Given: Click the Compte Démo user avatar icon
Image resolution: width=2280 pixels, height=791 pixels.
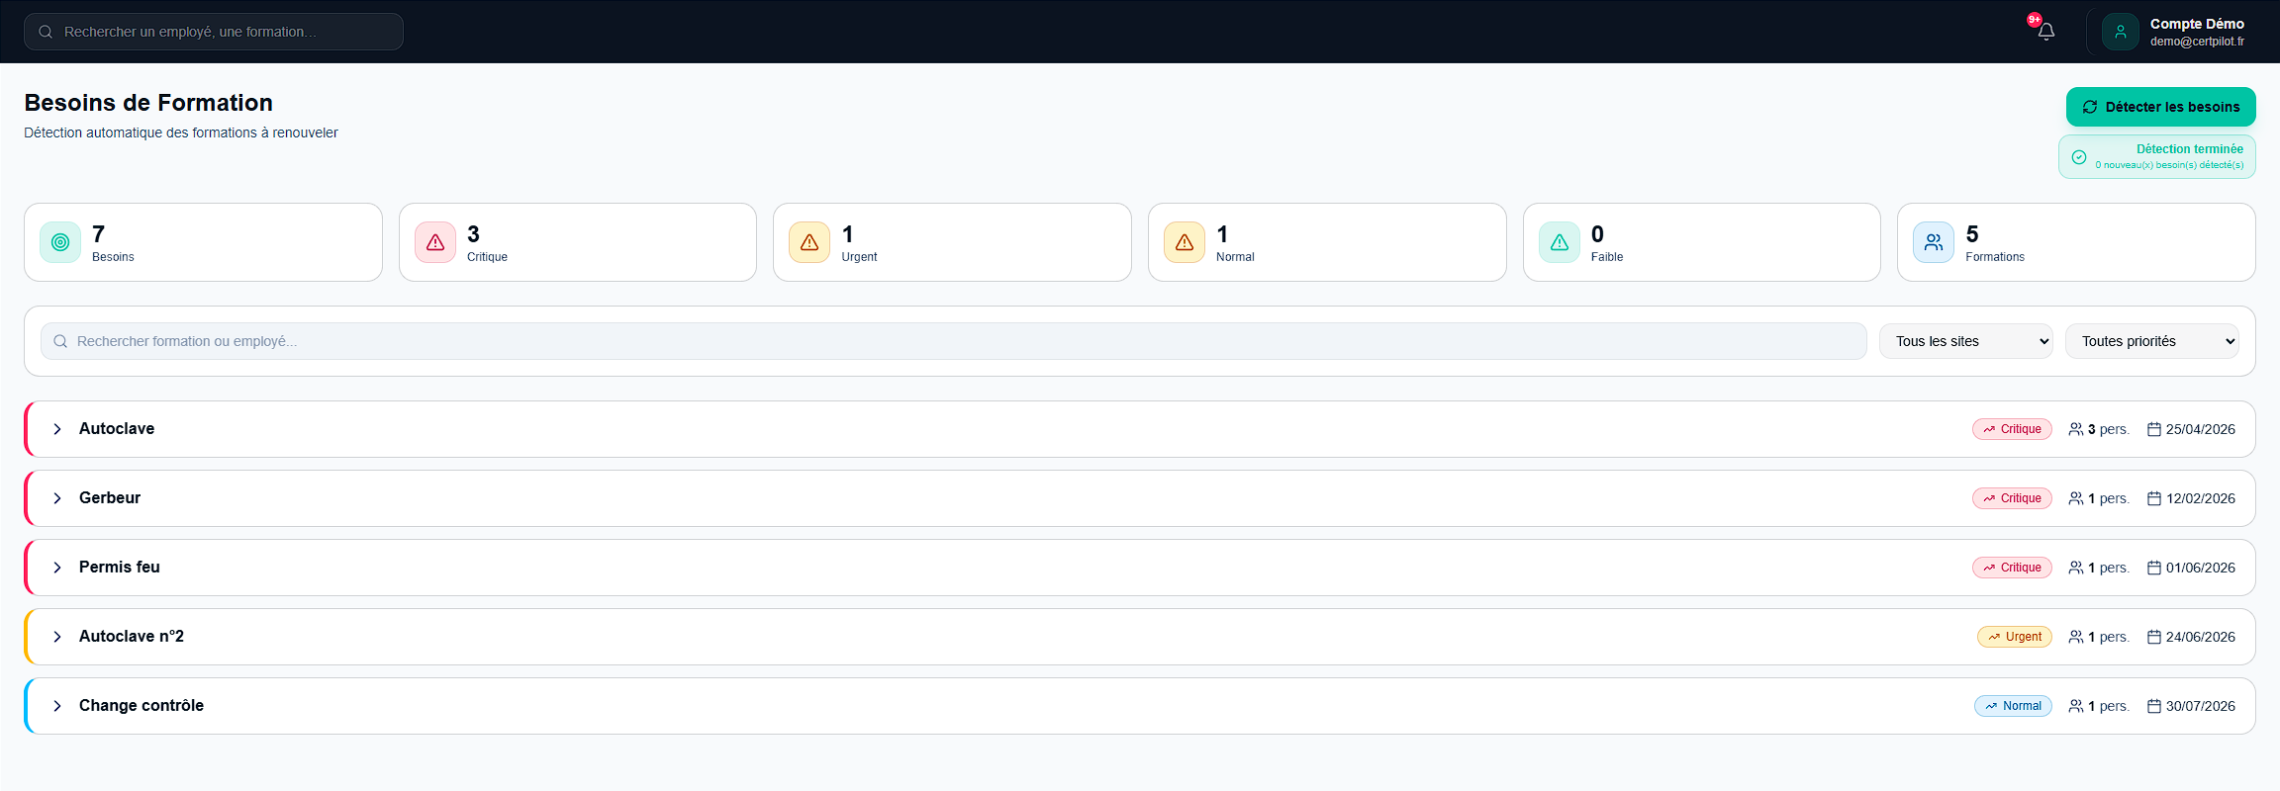Looking at the screenshot, I should 2121,32.
